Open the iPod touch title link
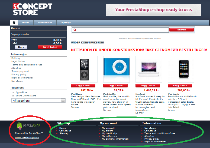Viewport: 210px width, 148px height. click(173, 94)
